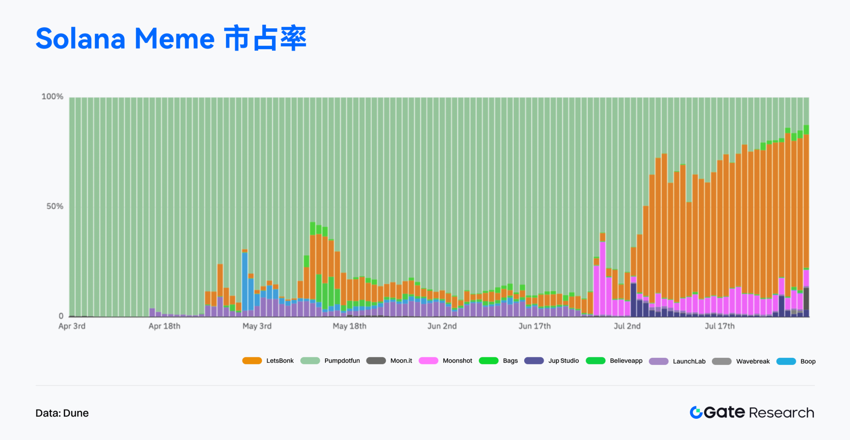
Task: Click the Apr 3rd x-axis label
Action: [72, 326]
